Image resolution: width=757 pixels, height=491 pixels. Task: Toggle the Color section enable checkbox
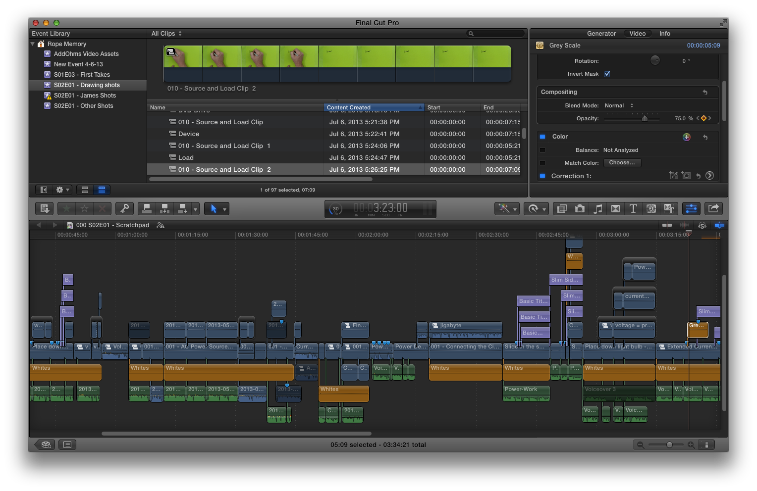click(x=542, y=137)
